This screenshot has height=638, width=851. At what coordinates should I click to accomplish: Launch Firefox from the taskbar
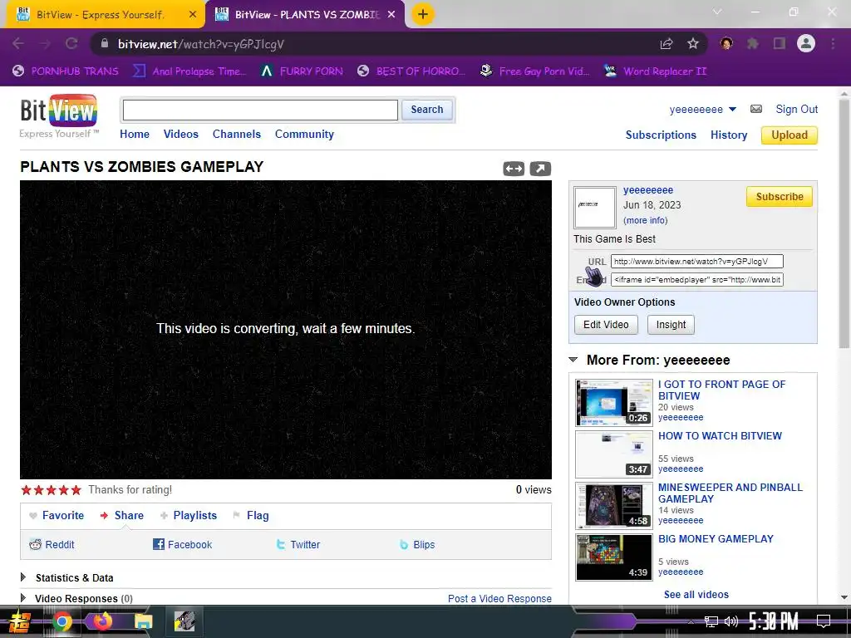coord(102,621)
